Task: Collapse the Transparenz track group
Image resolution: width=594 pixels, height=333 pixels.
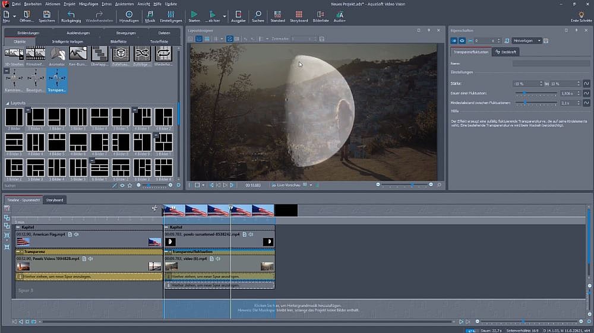Action: (x=18, y=252)
